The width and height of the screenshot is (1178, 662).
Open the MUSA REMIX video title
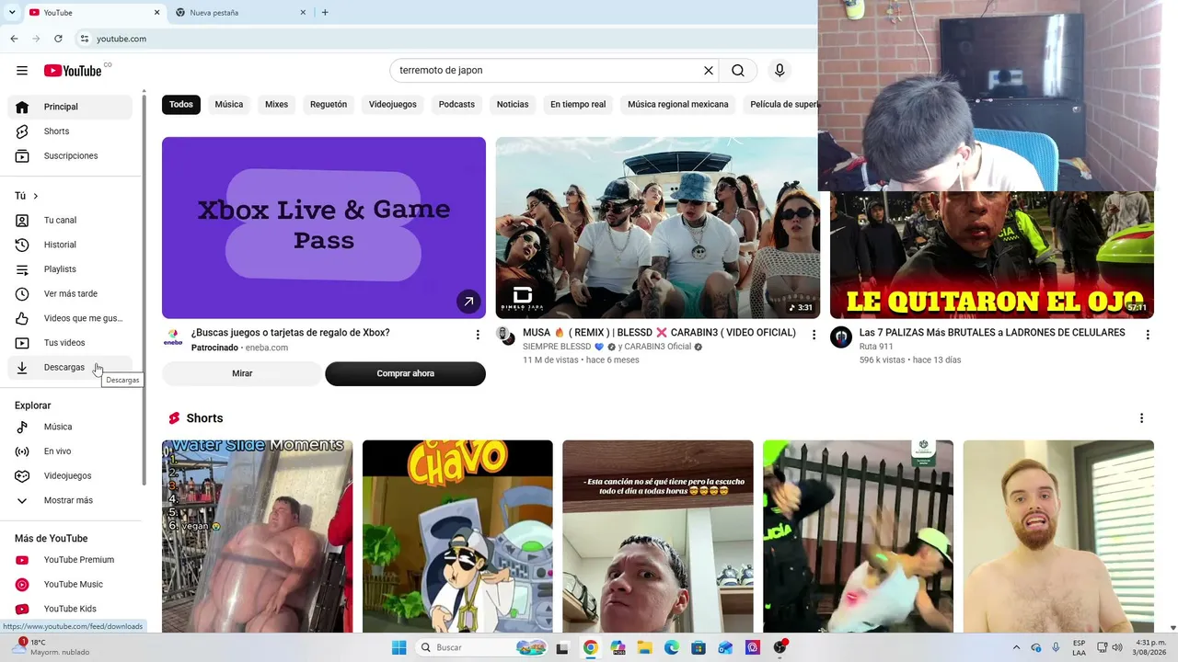659,333
